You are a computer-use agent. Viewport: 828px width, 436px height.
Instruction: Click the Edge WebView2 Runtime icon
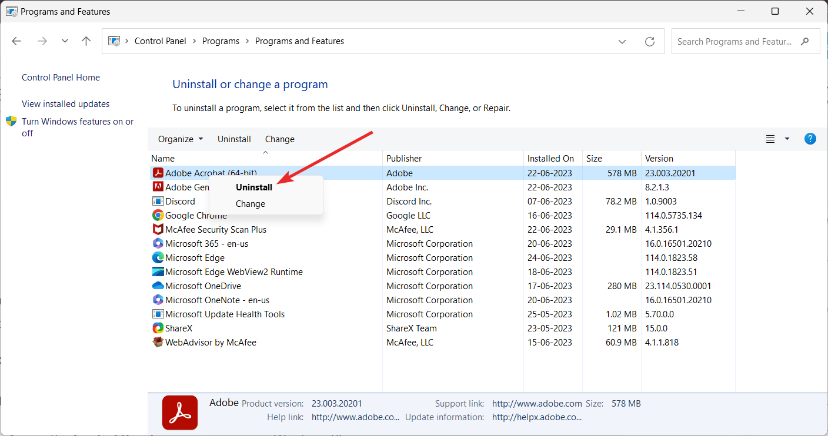[158, 271]
